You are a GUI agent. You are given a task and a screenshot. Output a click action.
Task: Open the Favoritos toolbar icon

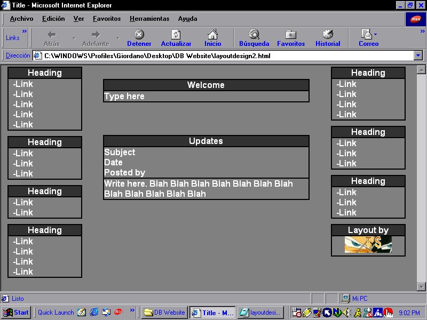point(291,35)
